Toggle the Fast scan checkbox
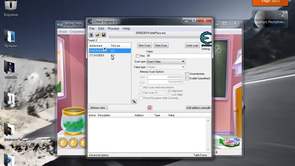 (141, 93)
